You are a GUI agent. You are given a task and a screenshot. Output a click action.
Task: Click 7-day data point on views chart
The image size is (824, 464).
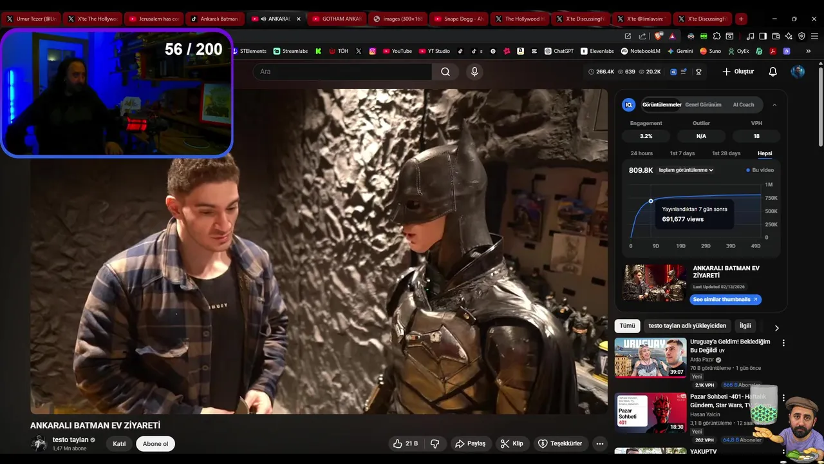[x=651, y=201]
